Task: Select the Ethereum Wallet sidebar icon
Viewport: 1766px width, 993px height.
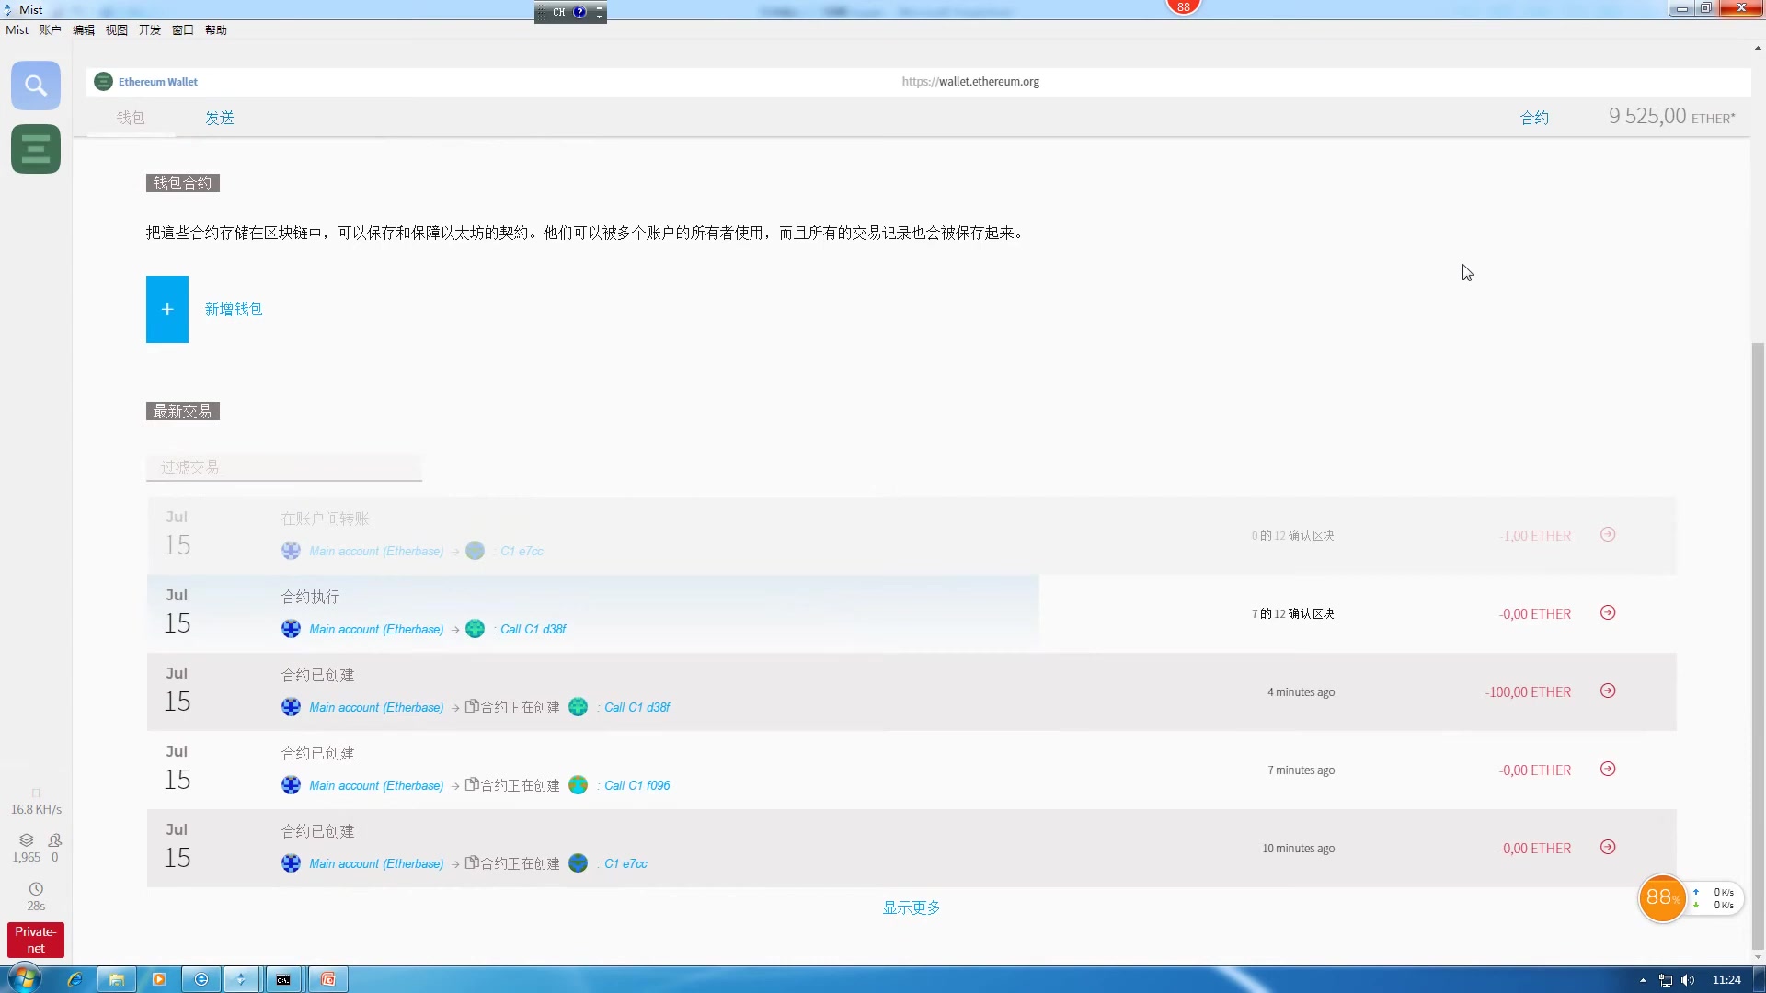Action: pos(36,149)
